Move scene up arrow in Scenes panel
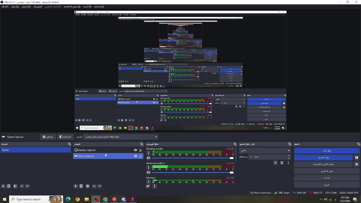 [22, 186]
